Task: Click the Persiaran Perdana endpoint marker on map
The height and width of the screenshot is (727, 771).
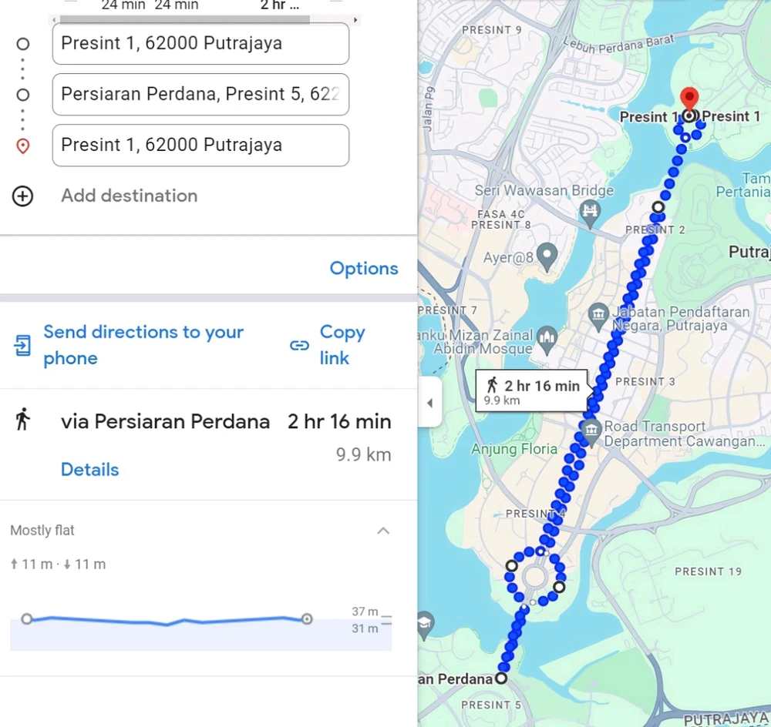Action: pyautogui.click(x=501, y=678)
